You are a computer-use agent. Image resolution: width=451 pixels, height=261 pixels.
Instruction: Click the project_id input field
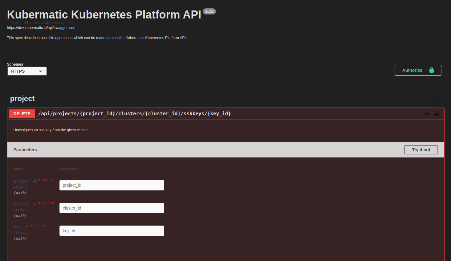click(112, 185)
